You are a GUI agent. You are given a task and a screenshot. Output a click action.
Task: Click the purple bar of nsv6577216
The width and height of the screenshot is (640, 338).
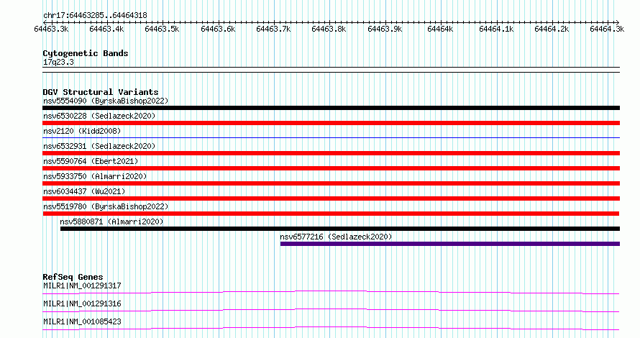pyautogui.click(x=450, y=244)
